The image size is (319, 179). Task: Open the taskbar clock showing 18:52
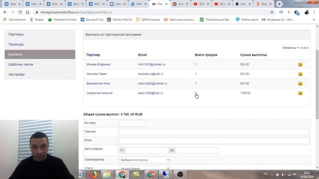point(307,175)
